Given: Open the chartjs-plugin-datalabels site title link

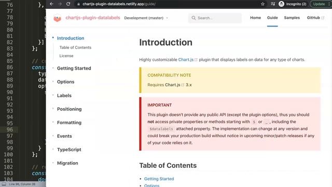Looking at the screenshot, I should pos(93,18).
